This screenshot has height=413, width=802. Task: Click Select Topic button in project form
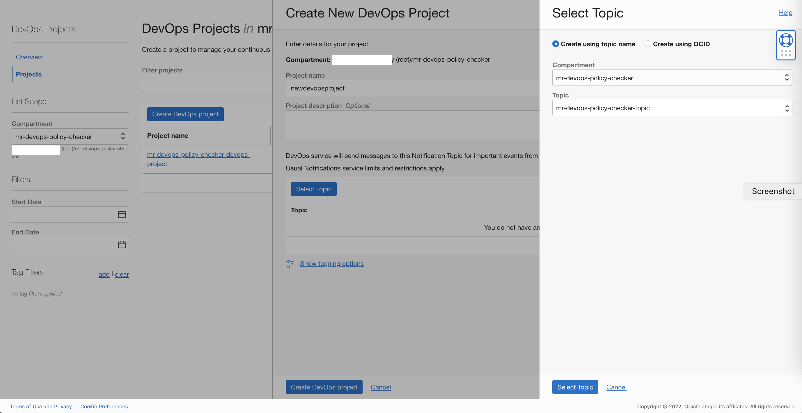pos(313,189)
